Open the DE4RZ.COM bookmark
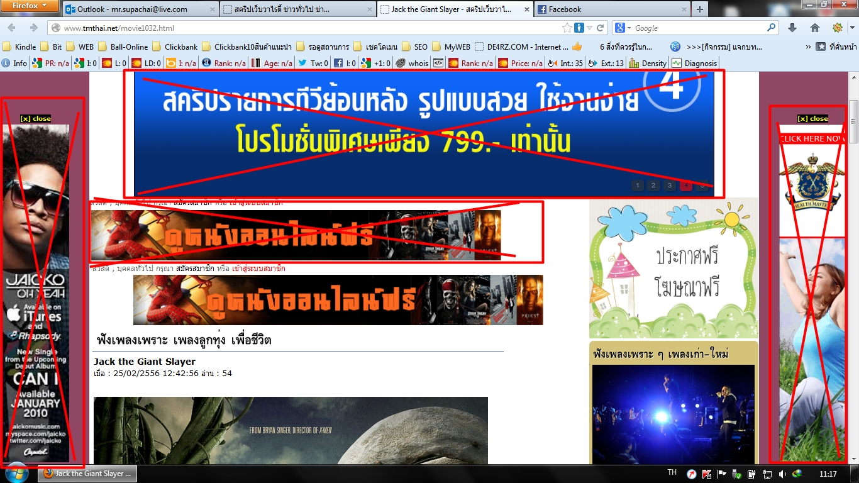Image resolution: width=859 pixels, height=483 pixels. click(521, 47)
